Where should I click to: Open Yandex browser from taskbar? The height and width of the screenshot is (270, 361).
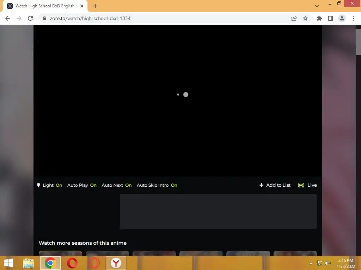point(116,263)
